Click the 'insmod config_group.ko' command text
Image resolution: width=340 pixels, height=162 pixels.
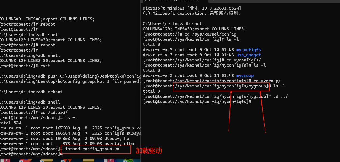tap(92, 149)
